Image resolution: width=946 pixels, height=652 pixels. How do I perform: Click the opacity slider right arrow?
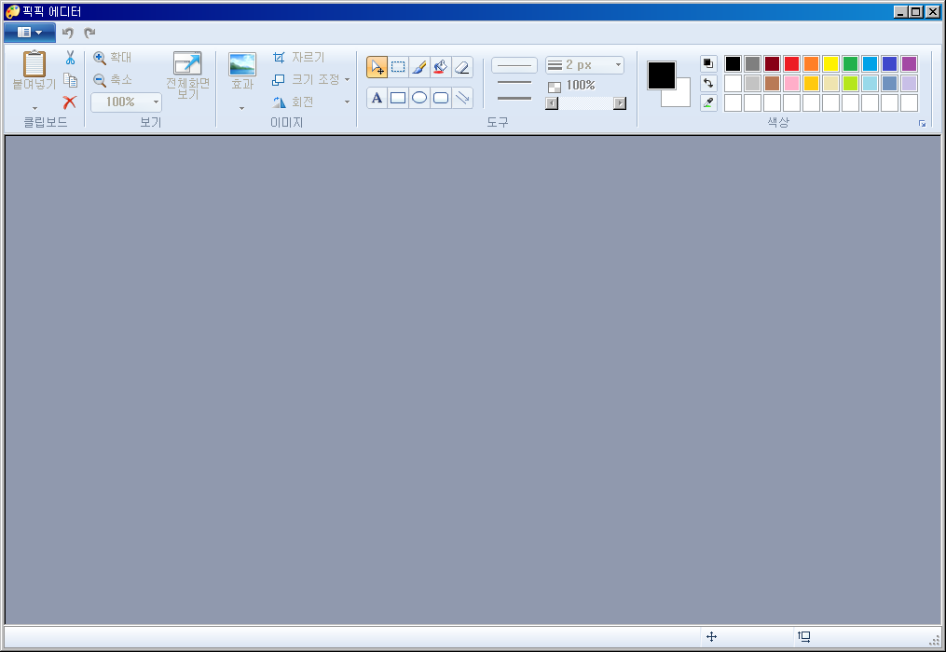pos(620,103)
